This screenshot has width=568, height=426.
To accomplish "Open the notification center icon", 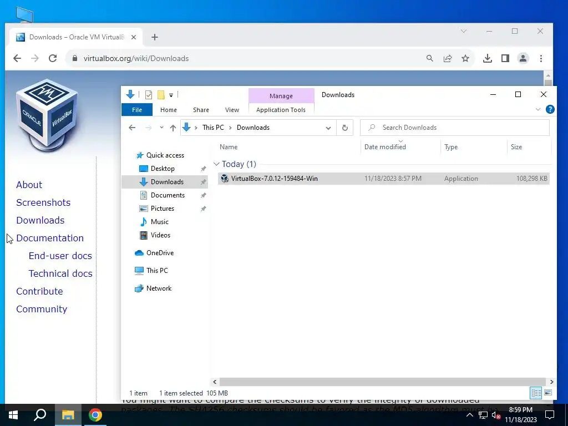I will pyautogui.click(x=550, y=415).
